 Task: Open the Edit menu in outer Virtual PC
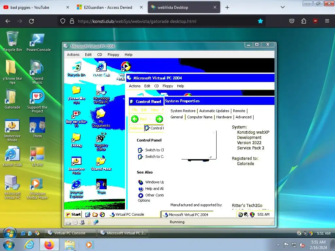pos(88,55)
